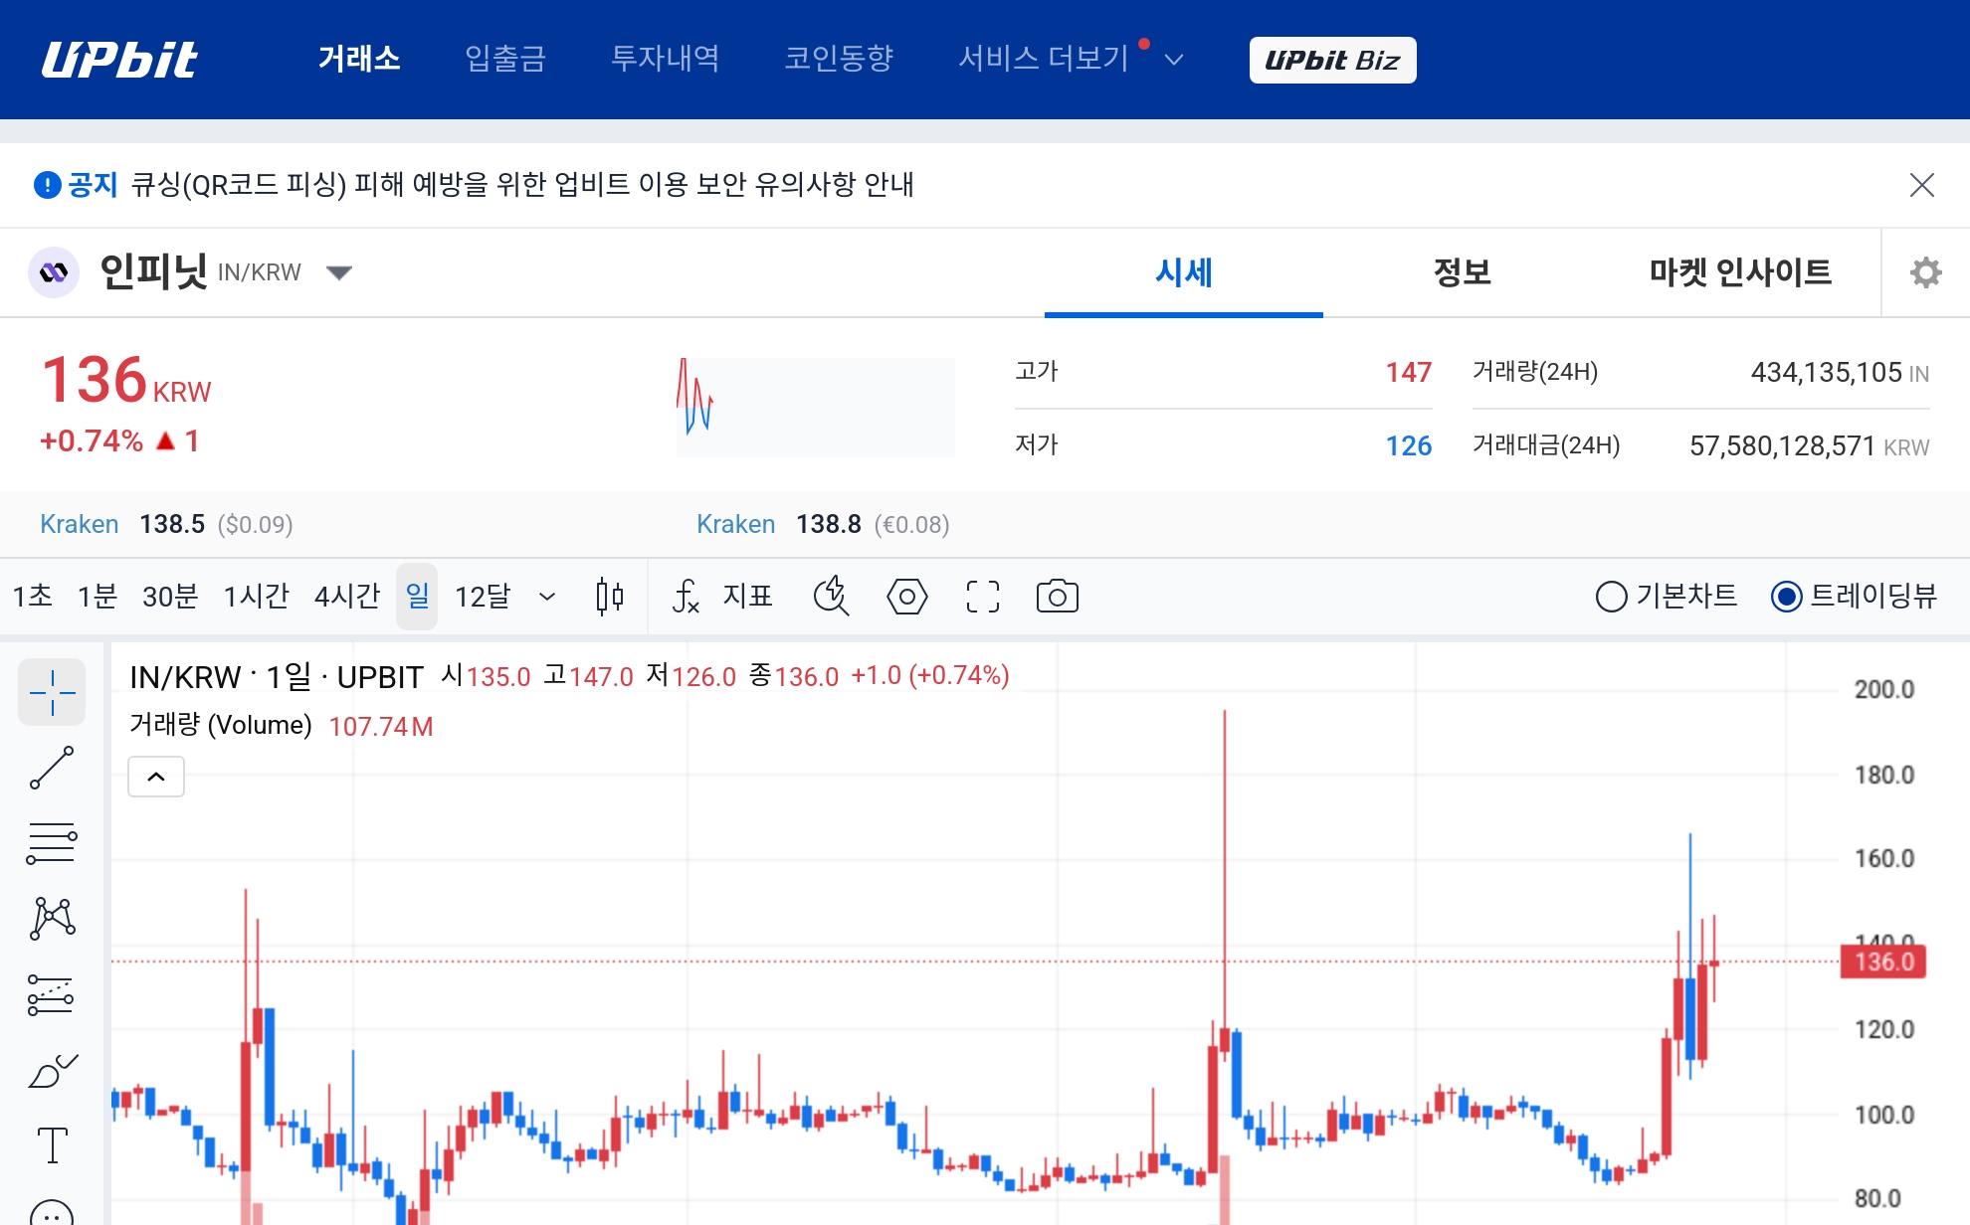The width and height of the screenshot is (1970, 1225).
Task: Click the Infinit coin logo icon
Action: tap(54, 272)
